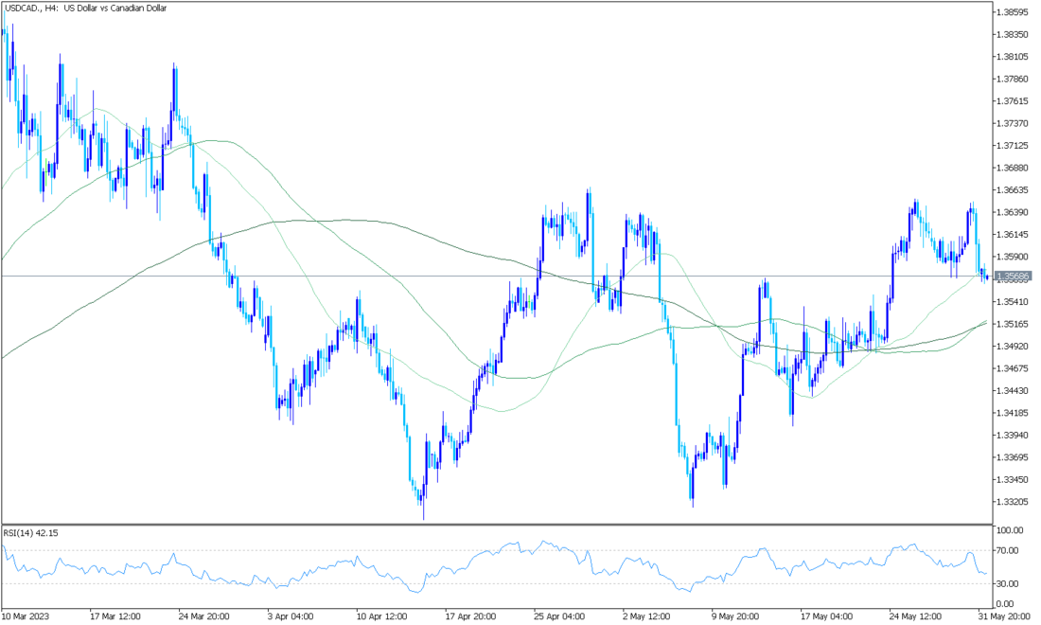The height and width of the screenshot is (625, 1041).
Task: Click the 31 May 20:00 date label
Action: pyautogui.click(x=1004, y=616)
